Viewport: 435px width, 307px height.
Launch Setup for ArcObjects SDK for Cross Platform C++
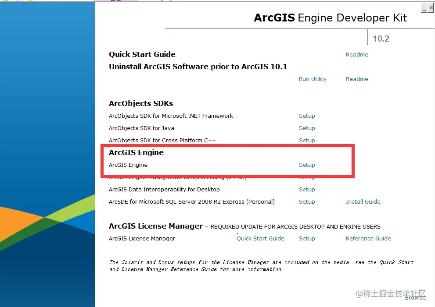(x=307, y=140)
